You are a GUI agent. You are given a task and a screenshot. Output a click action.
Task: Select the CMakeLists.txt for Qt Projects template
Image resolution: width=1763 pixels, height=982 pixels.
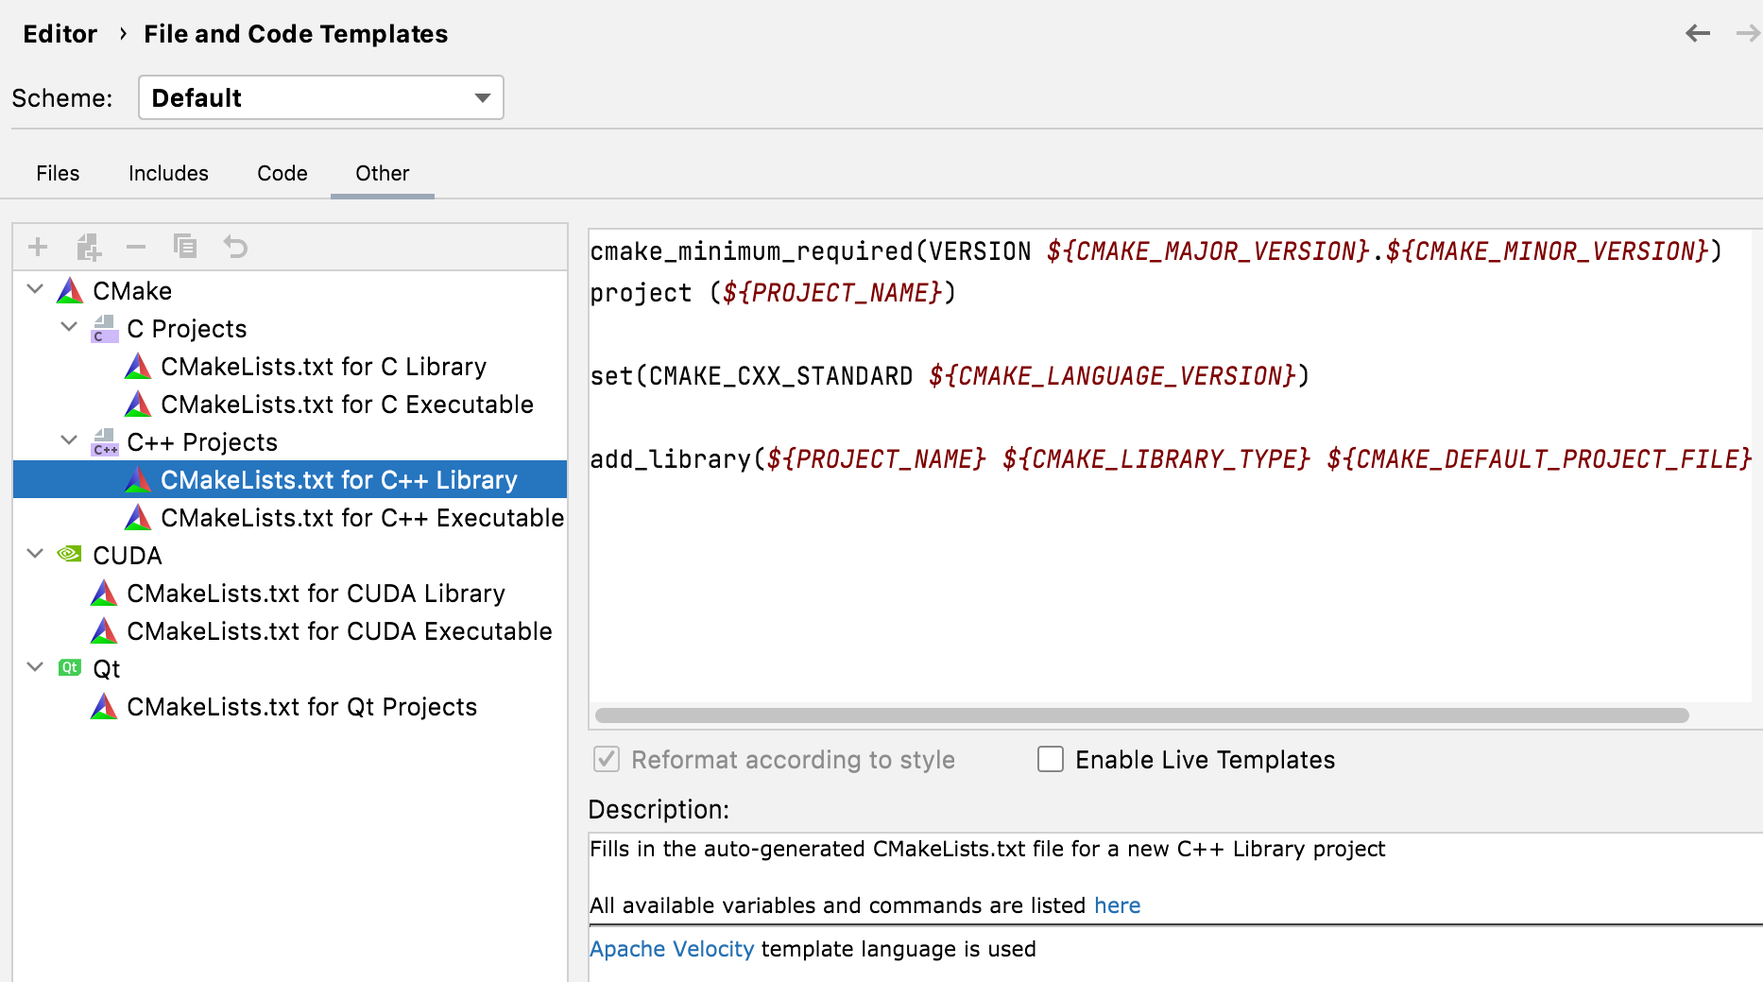pos(302,706)
